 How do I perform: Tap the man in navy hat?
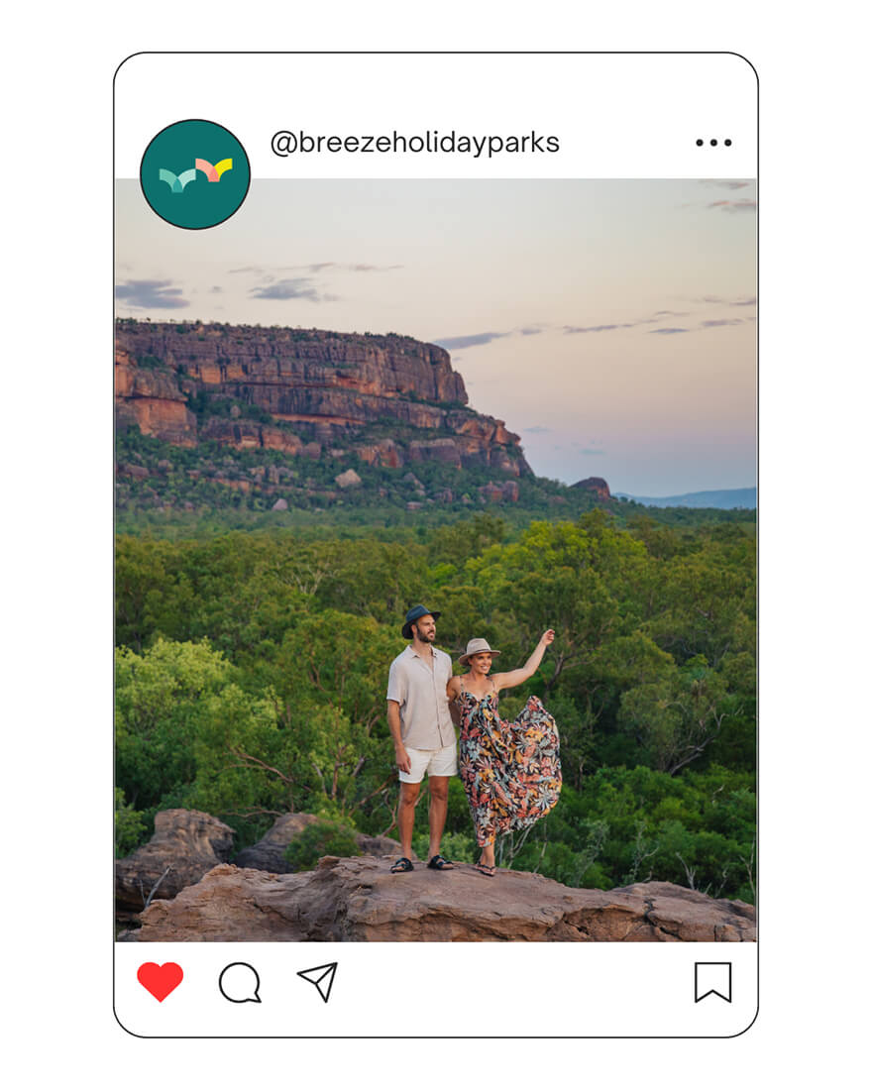click(x=422, y=737)
